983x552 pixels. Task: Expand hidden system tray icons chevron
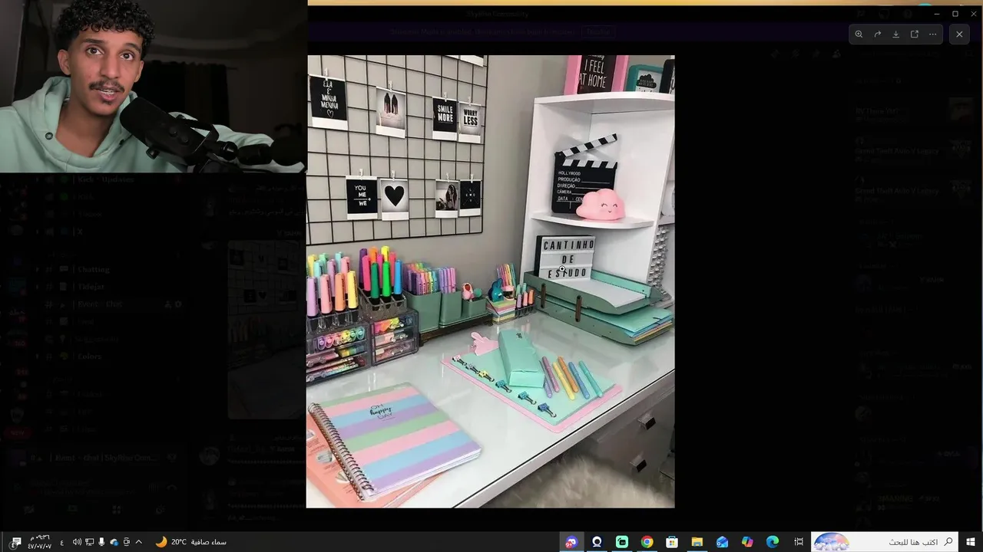138,542
